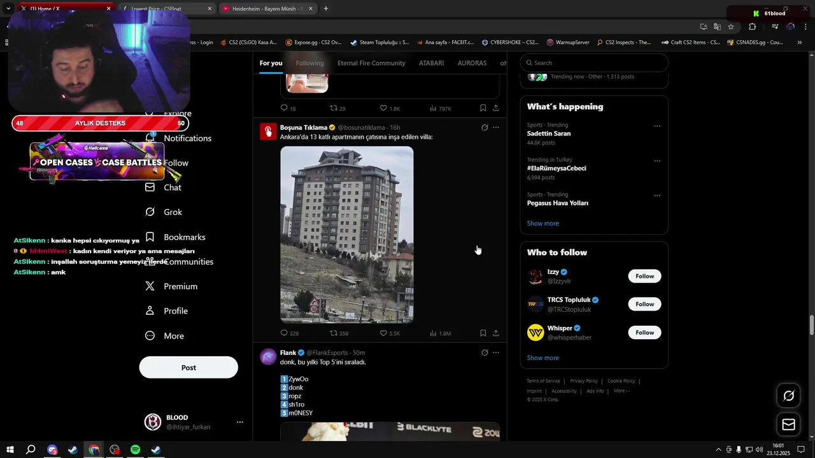This screenshot has width=815, height=458.
Task: Switch to Lowest Price CSFloat browser tab
Action: (x=166, y=9)
